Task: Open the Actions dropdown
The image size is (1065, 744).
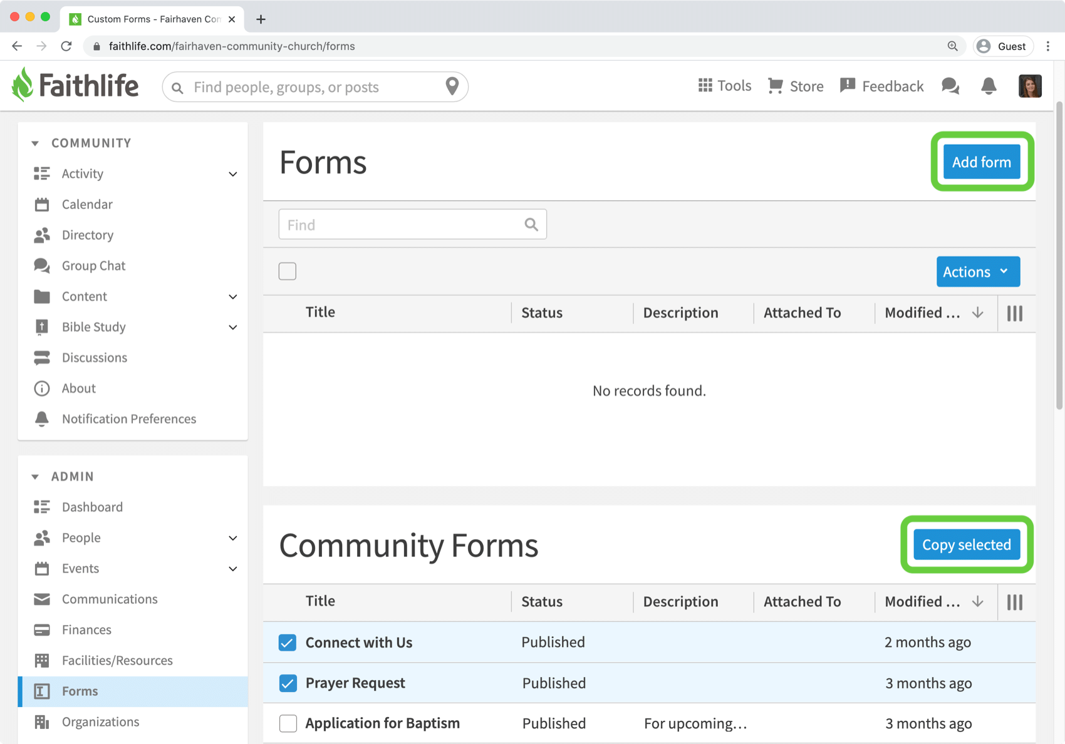Action: click(978, 272)
